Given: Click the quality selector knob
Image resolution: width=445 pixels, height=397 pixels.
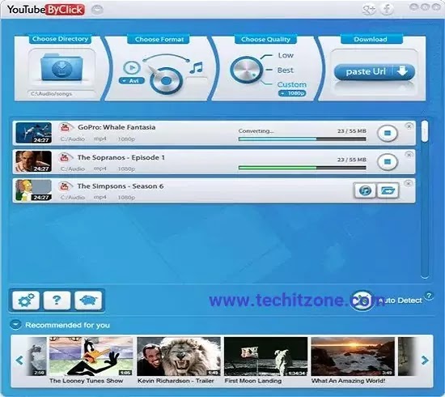Looking at the screenshot, I should [x=246, y=70].
